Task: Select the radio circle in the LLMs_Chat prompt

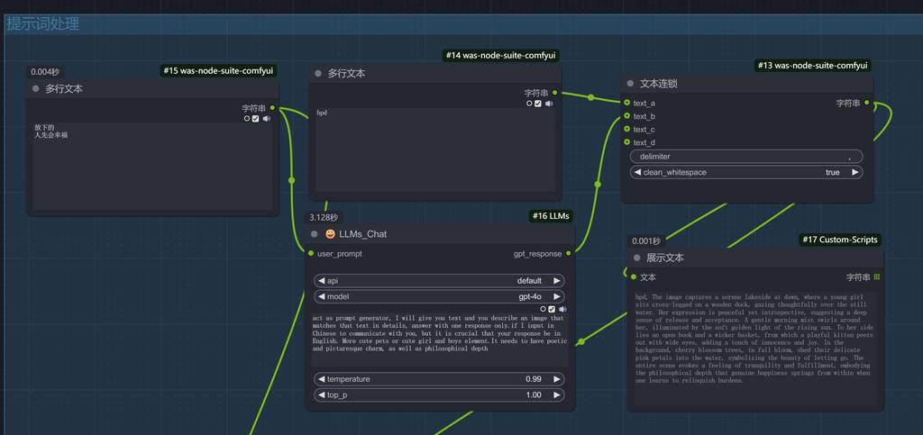Action: (x=542, y=309)
